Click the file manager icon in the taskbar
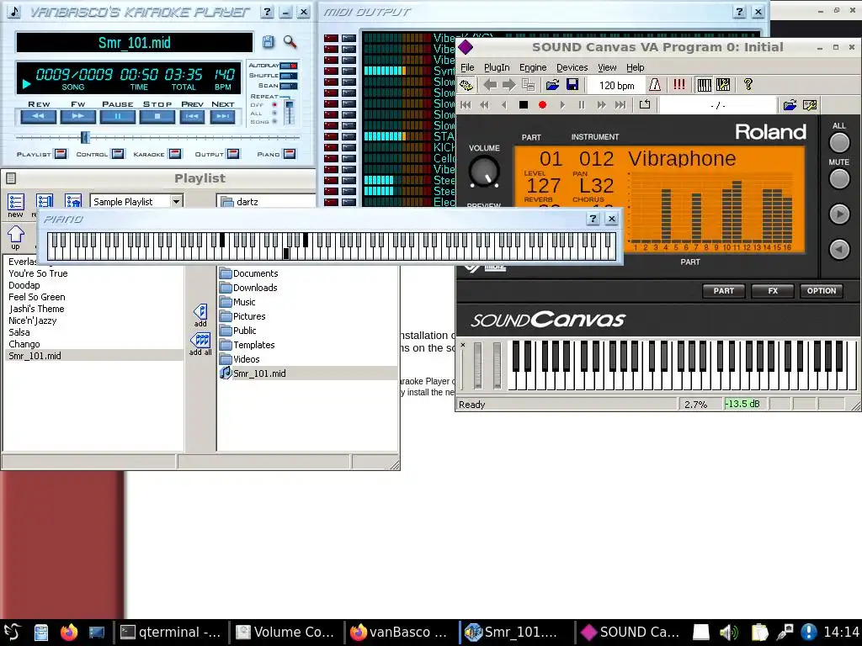This screenshot has height=646, width=862. click(41, 633)
